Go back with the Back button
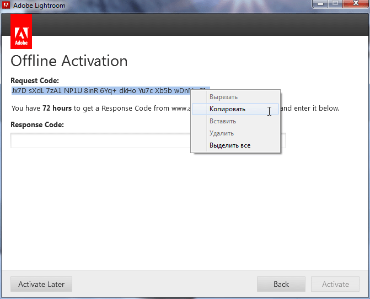The width and height of the screenshot is (370, 299). click(x=281, y=284)
